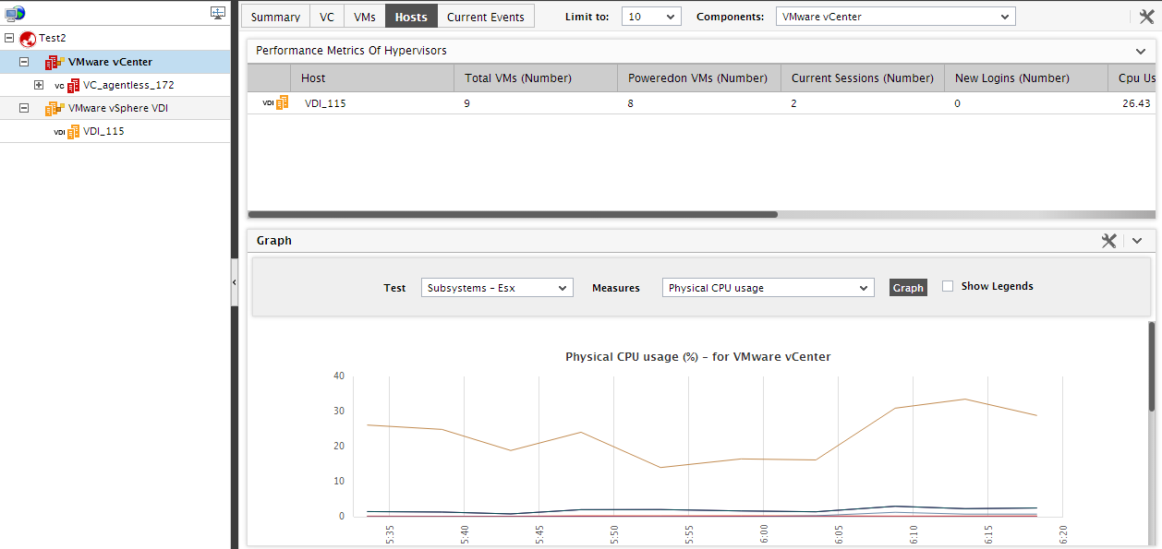Collapse the Performance Metrics Of Hypervisors panel

pos(1140,51)
